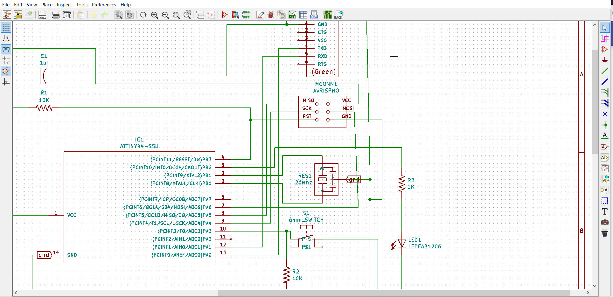Open the Preferences menu

point(104,5)
